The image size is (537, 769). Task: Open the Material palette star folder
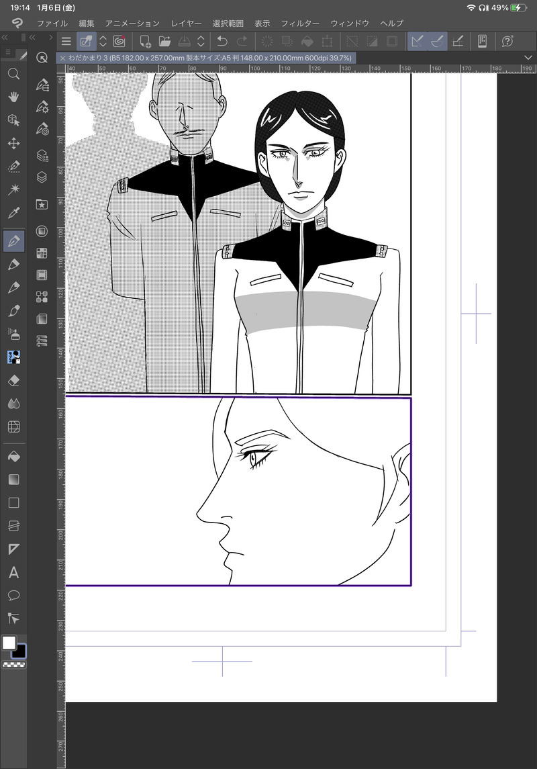coord(42,204)
